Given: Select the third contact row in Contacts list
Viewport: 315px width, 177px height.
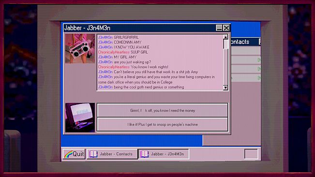Looking at the screenshot, I should [x=246, y=78].
